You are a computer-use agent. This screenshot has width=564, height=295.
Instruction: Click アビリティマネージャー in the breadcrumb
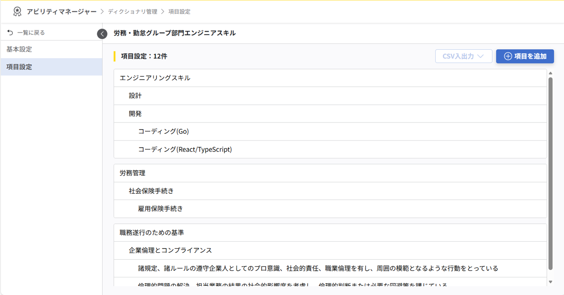[x=57, y=12]
